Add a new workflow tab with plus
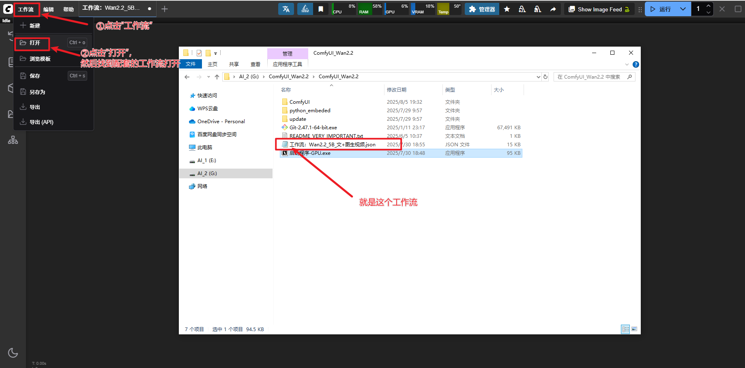Image resolution: width=745 pixels, height=368 pixels. point(164,9)
